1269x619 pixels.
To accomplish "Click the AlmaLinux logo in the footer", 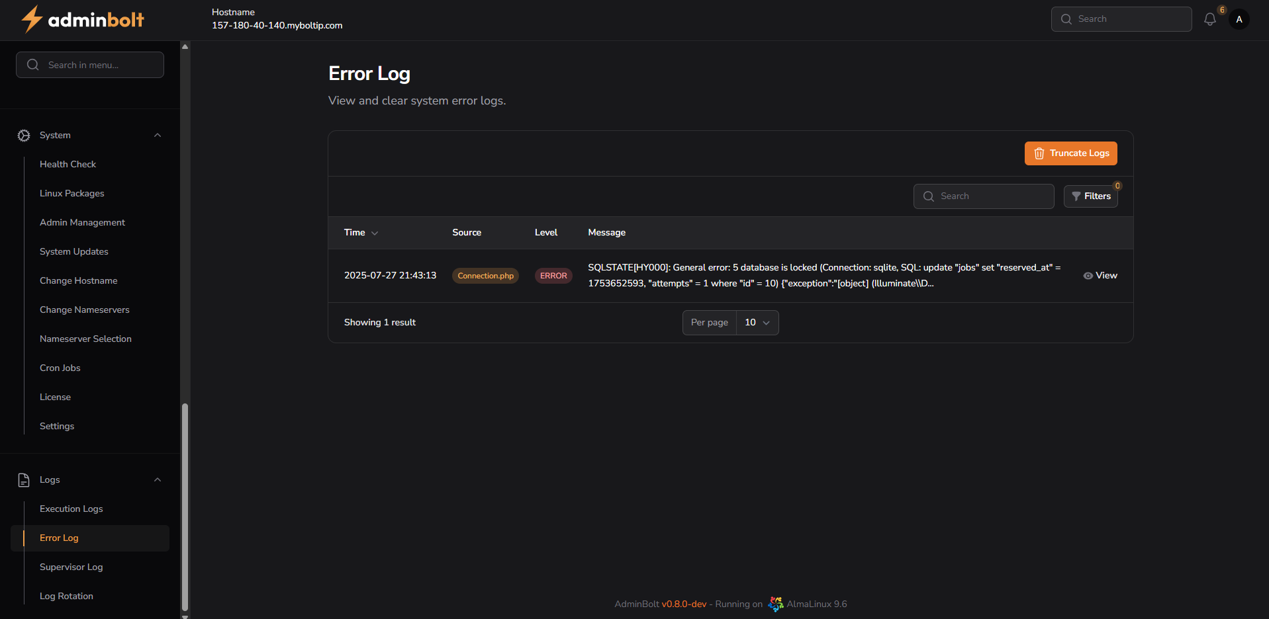I will (775, 604).
